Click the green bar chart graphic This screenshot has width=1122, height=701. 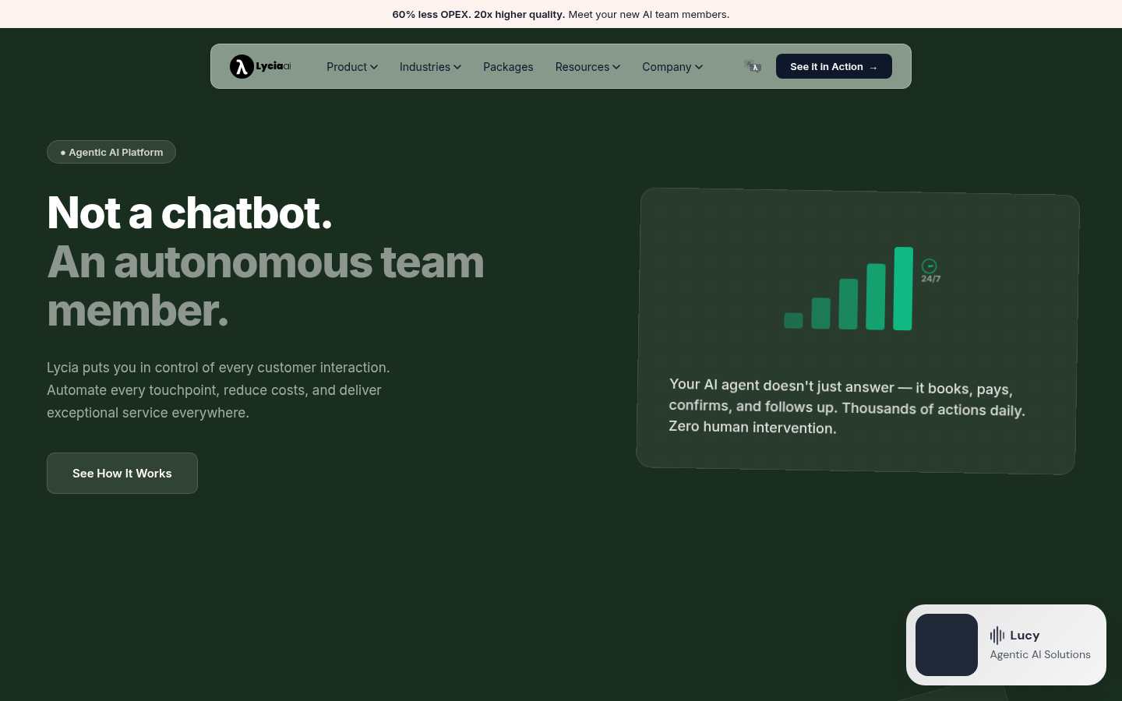(x=849, y=290)
